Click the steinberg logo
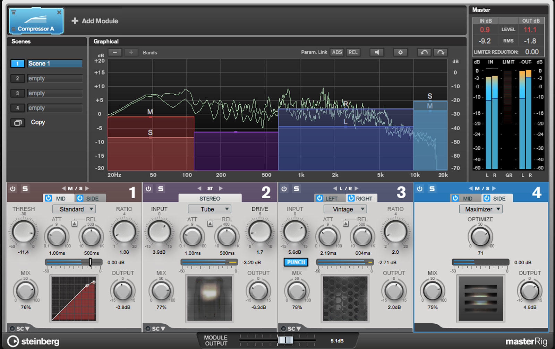This screenshot has height=349, width=555. point(33,341)
